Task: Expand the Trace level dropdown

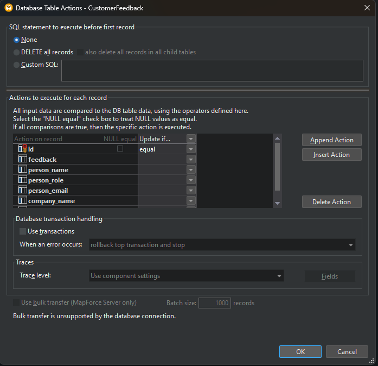Action: [x=279, y=276]
